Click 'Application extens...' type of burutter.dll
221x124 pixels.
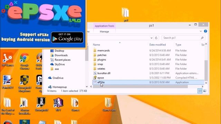187,73
